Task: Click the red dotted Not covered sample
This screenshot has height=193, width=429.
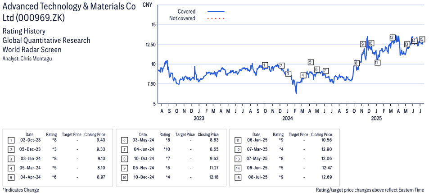Action: point(216,18)
